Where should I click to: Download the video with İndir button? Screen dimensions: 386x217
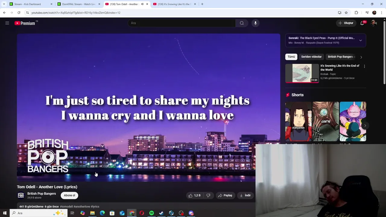245,195
